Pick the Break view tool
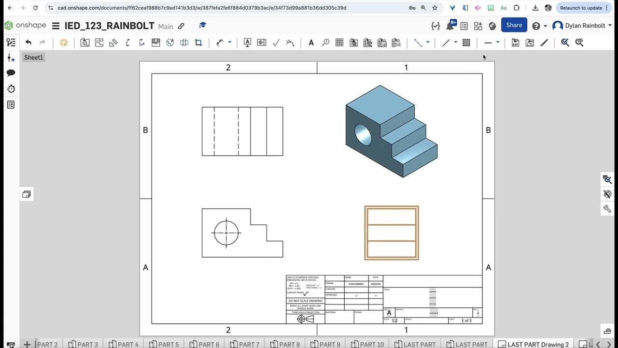 [184, 43]
